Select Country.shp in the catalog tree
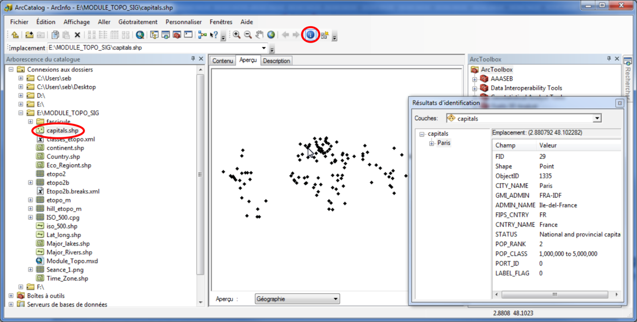Screen dimensions: 637x322 point(63,157)
